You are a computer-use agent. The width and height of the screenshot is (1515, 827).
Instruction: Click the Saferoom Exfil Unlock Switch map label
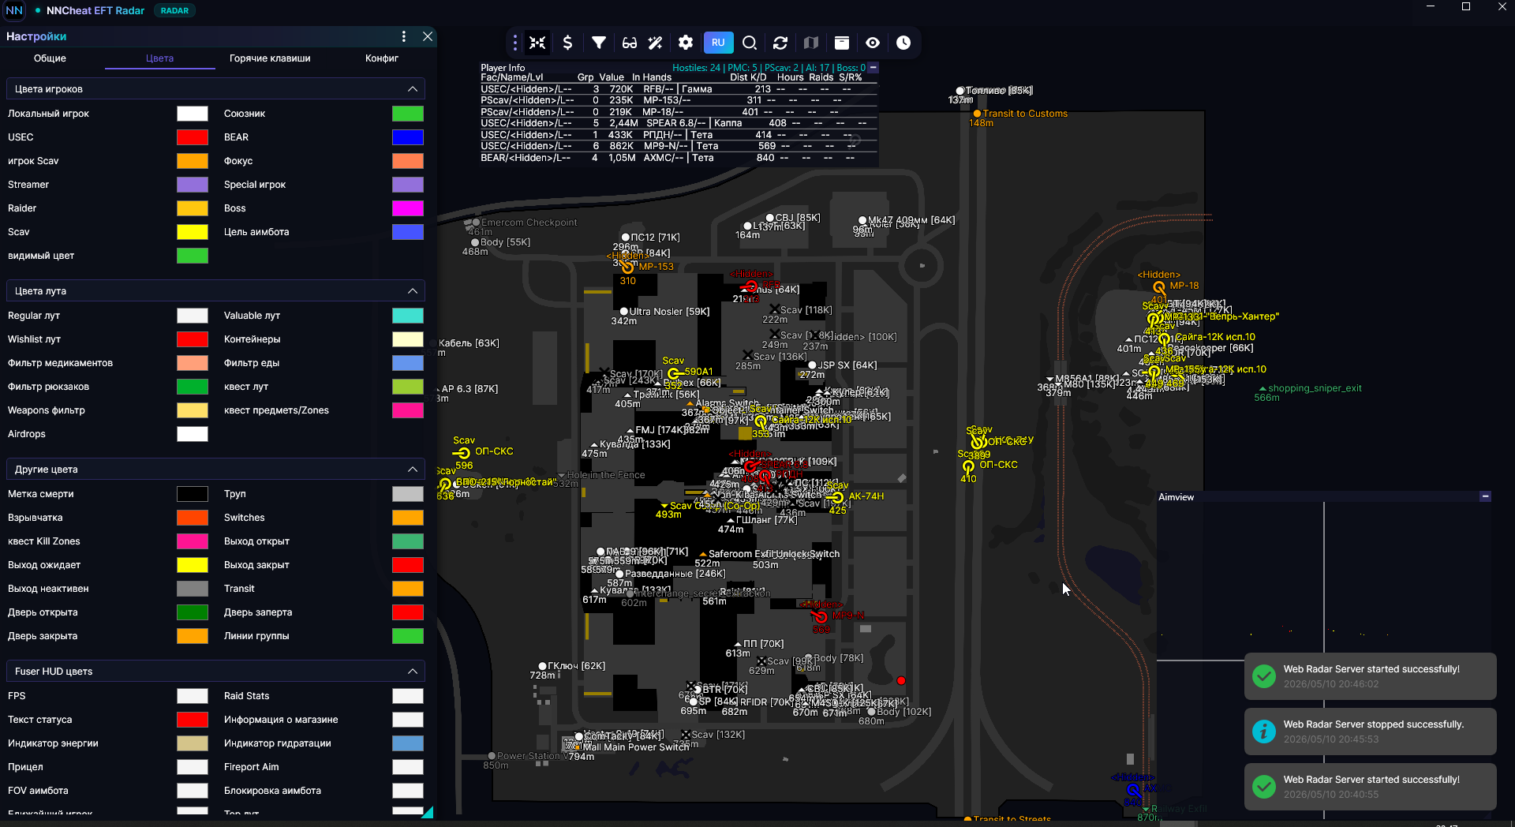[773, 554]
